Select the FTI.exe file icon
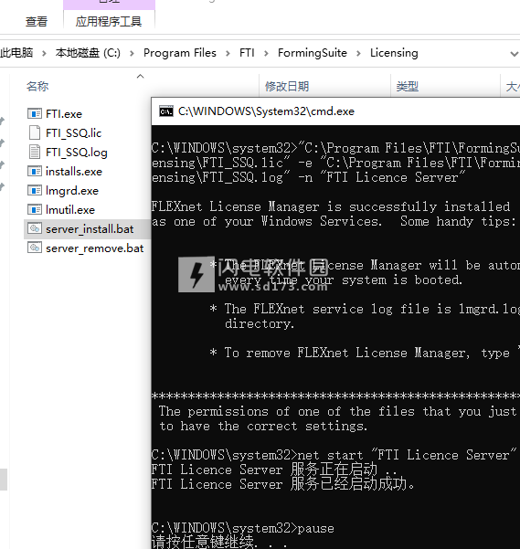Screen dimensions: 520x549 35,114
